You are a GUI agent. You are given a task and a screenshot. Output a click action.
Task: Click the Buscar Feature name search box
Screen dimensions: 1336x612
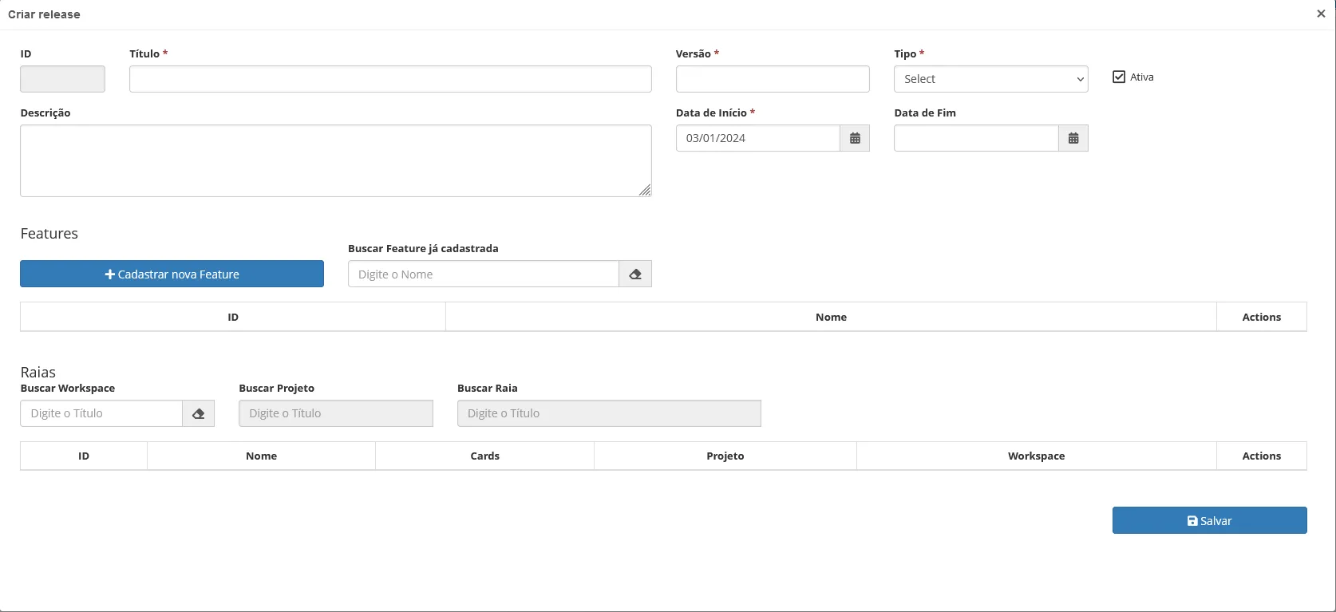[484, 274]
